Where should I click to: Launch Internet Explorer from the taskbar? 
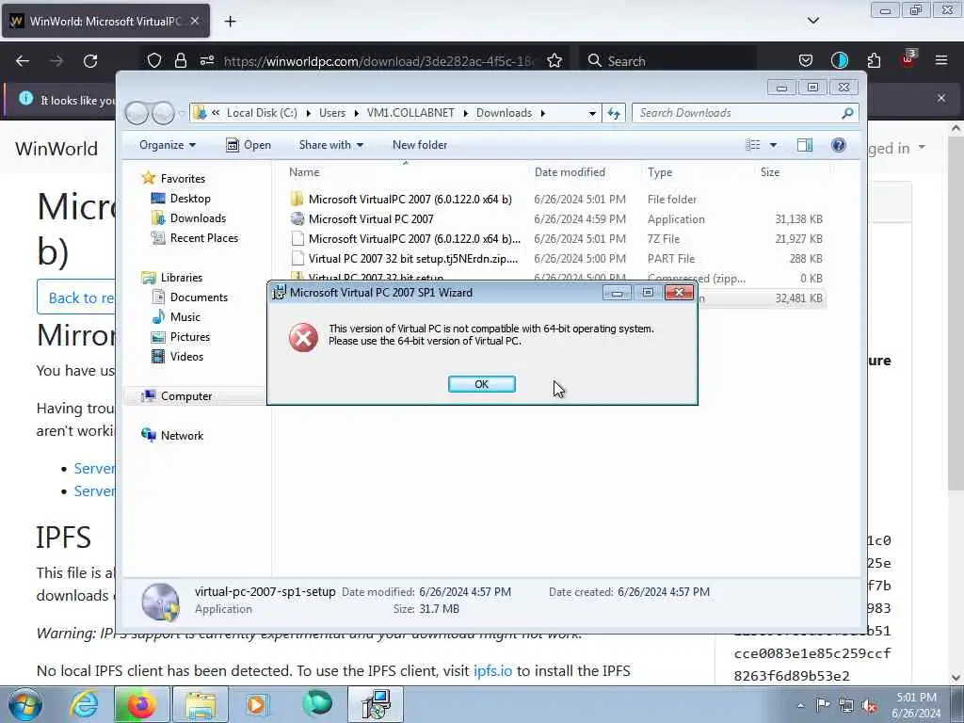coord(84,704)
